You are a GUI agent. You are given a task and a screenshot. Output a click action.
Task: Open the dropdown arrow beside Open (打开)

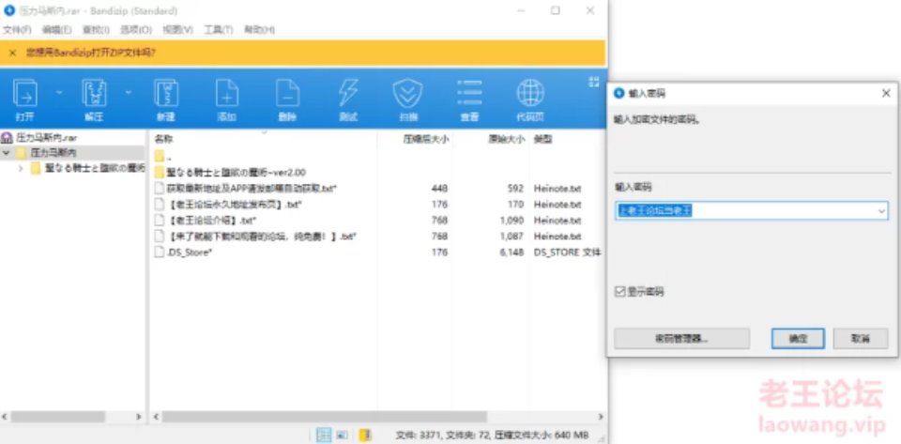(x=58, y=92)
